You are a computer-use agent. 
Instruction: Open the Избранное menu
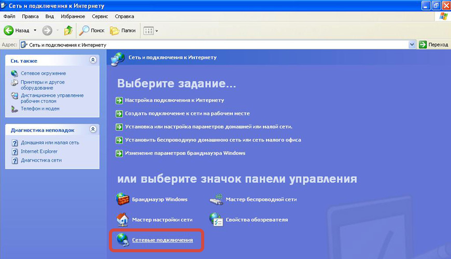coord(73,16)
